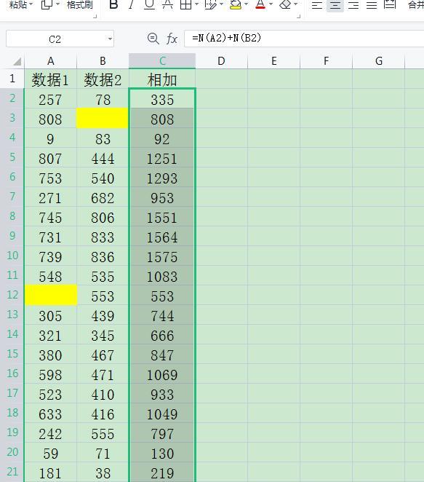Click cell with value 682
This screenshot has height=482, width=424.
(x=103, y=197)
